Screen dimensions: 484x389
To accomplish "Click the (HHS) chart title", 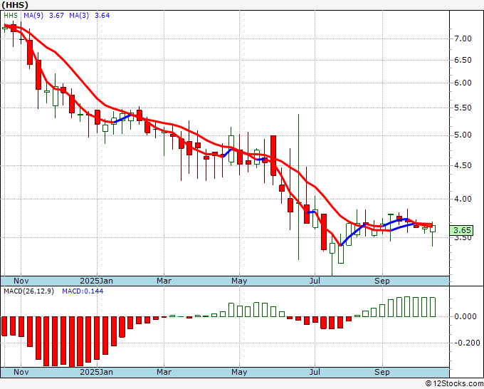I will pyautogui.click(x=15, y=5).
